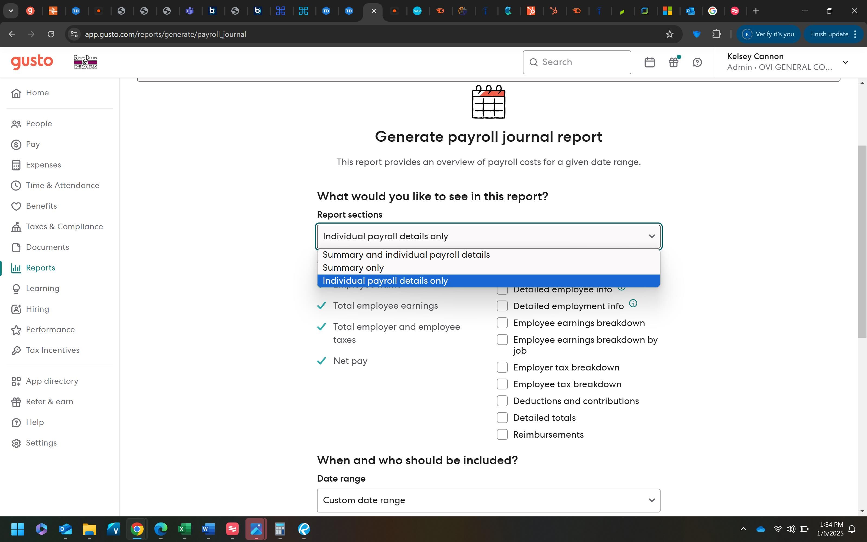Open the help question mark icon
867x542 pixels.
click(x=697, y=62)
